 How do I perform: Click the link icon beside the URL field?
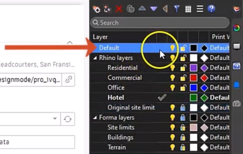pos(68,80)
